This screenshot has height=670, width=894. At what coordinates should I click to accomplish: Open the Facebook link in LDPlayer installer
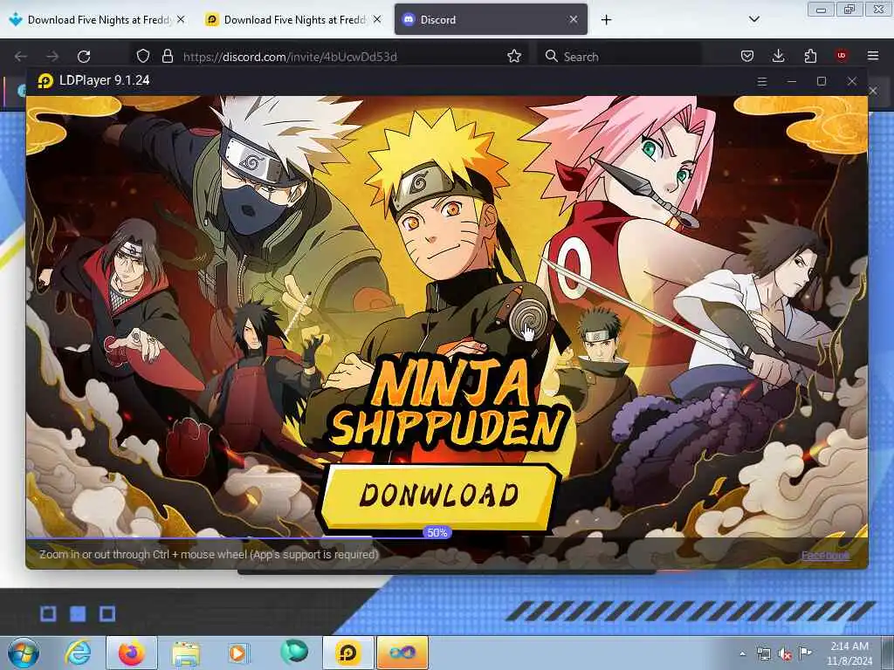826,556
